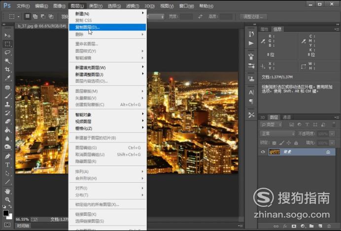The width and height of the screenshot is (341, 231).
Task: Select the Magic Wand tool
Action: pyautogui.click(x=7, y=61)
